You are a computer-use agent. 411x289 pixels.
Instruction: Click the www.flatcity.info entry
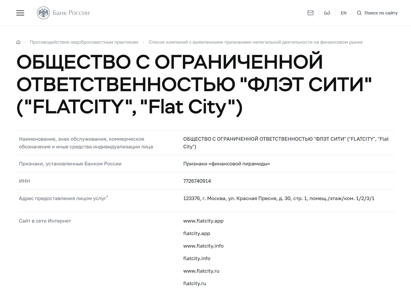click(x=203, y=246)
